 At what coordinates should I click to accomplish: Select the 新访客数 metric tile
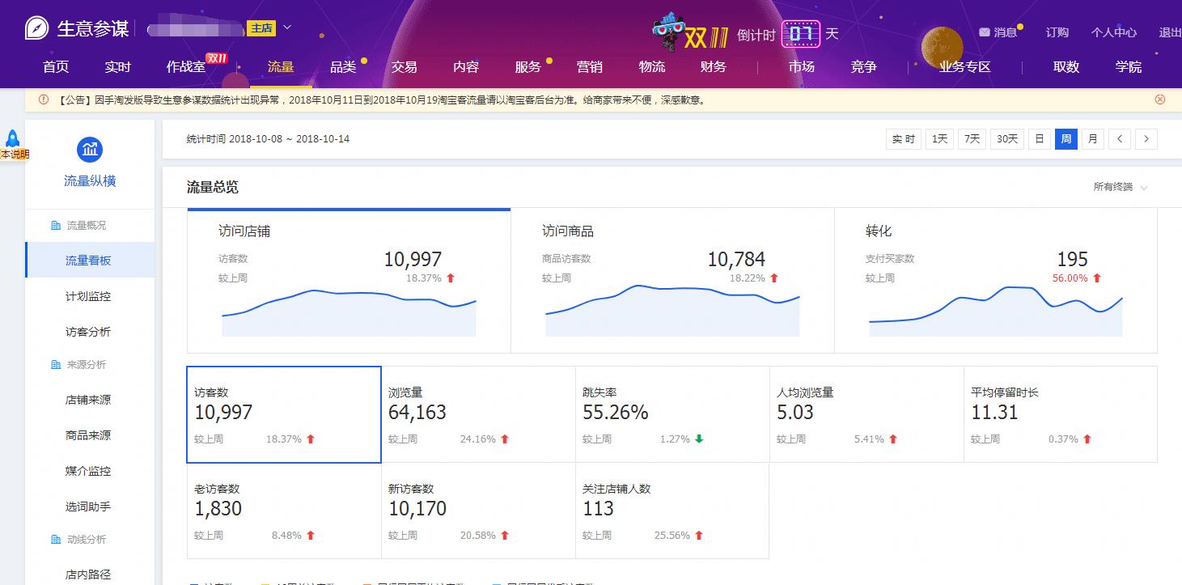tap(478, 511)
